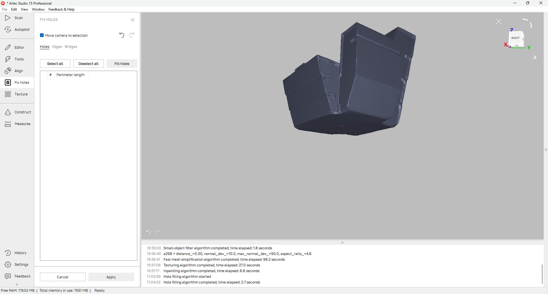Open the Scan panel in the sidebar
The width and height of the screenshot is (548, 294).
click(17, 18)
